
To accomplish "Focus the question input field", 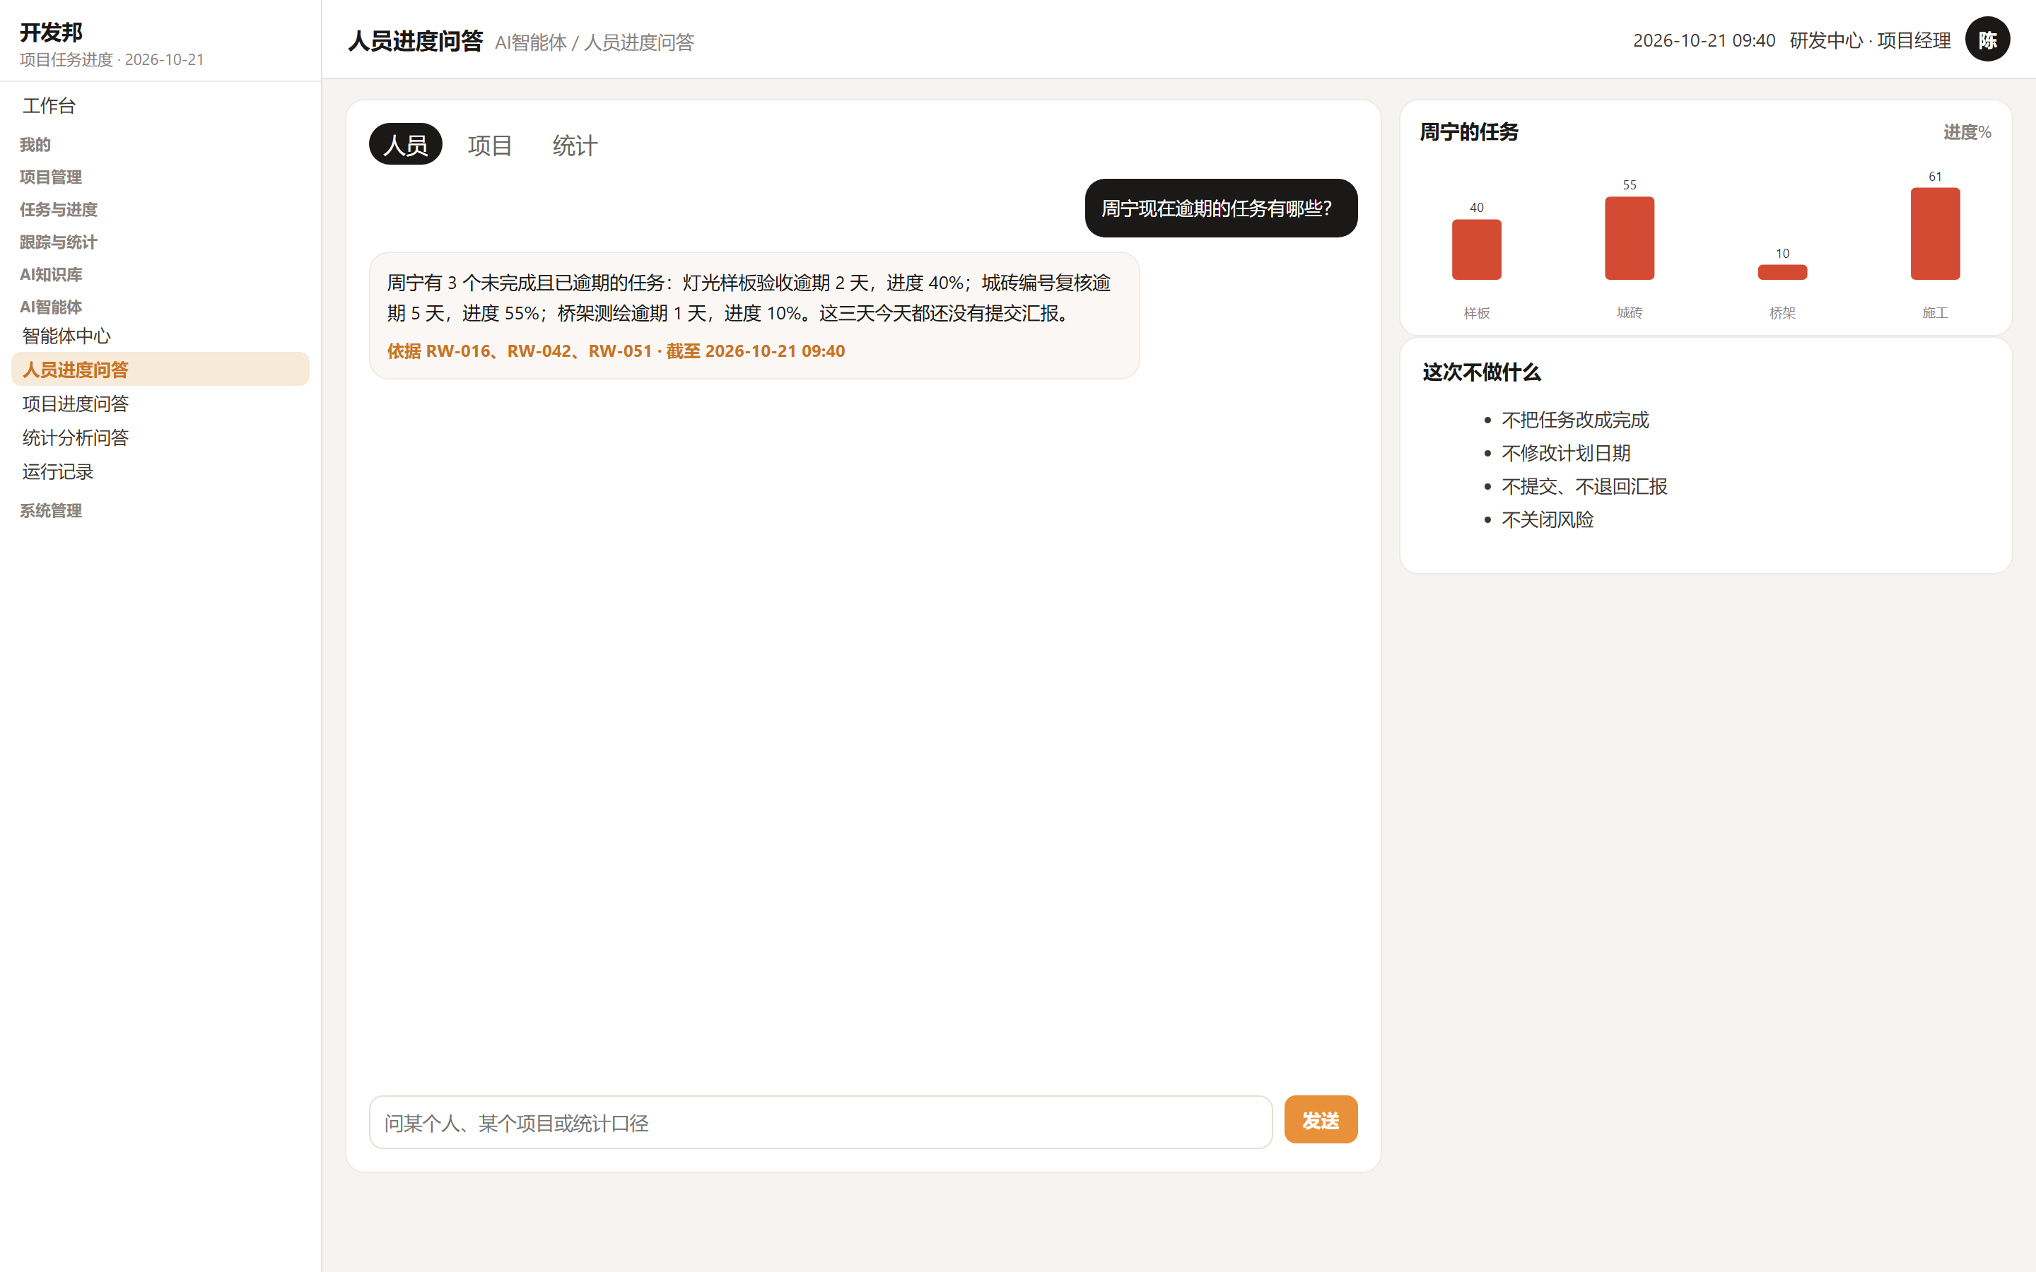I will point(820,1122).
